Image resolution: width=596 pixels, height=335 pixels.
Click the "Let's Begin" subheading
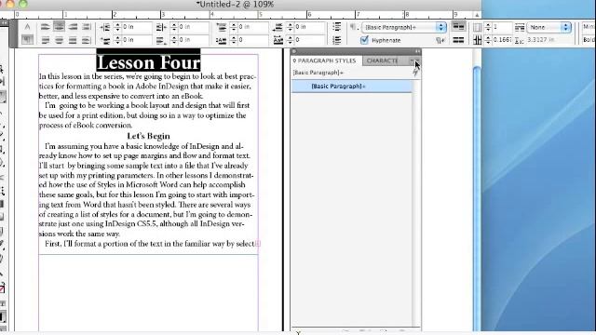[x=148, y=136]
